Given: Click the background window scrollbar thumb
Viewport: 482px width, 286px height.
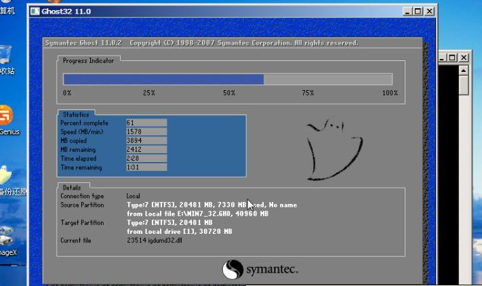Looking at the screenshot, I should click(x=464, y=85).
